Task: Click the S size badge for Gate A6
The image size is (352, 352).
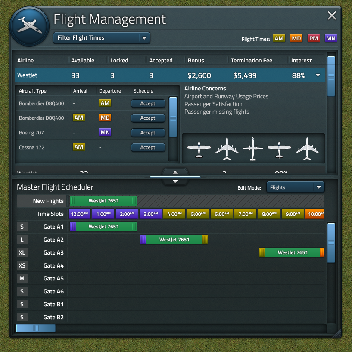Action: (22, 291)
